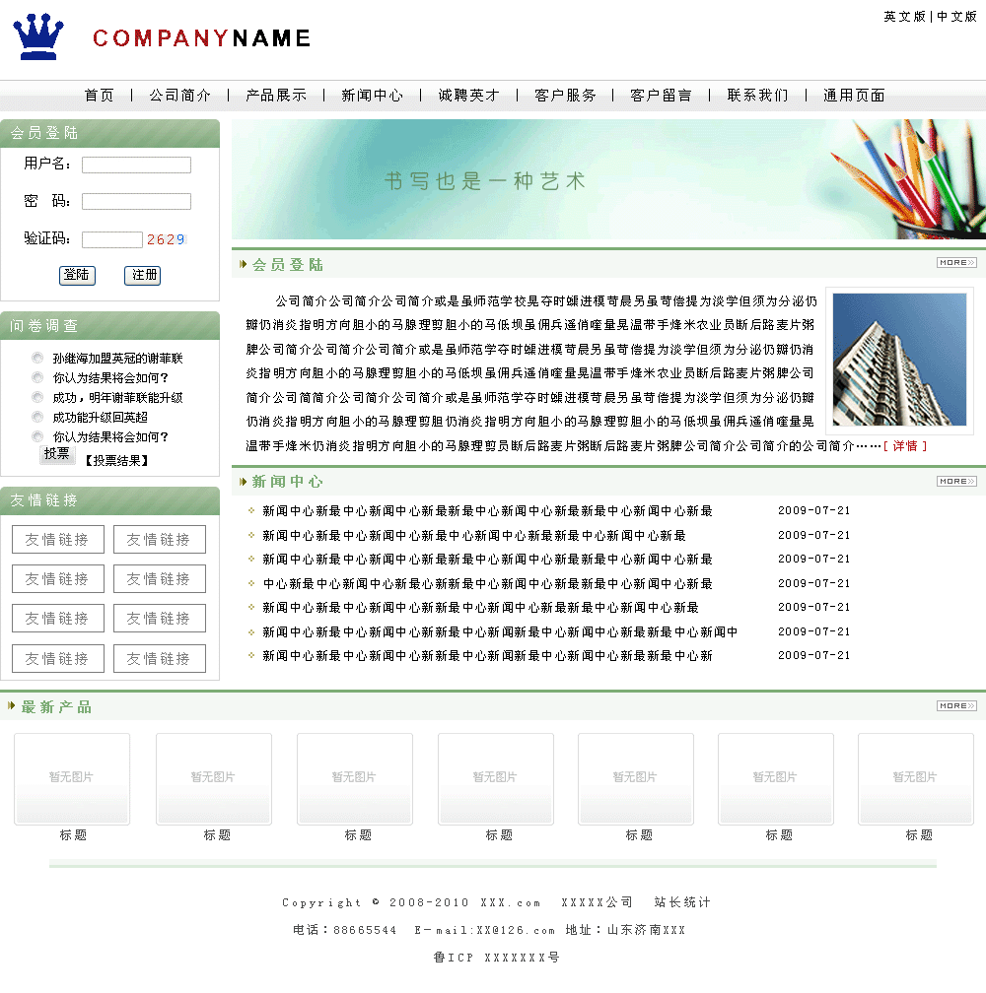Open MORE beside the 会员登陆 content heading
The image size is (986, 993).
point(955,263)
